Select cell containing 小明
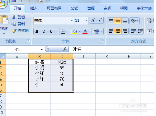This screenshot has height=116, width=156. pyautogui.click(x=40, y=67)
